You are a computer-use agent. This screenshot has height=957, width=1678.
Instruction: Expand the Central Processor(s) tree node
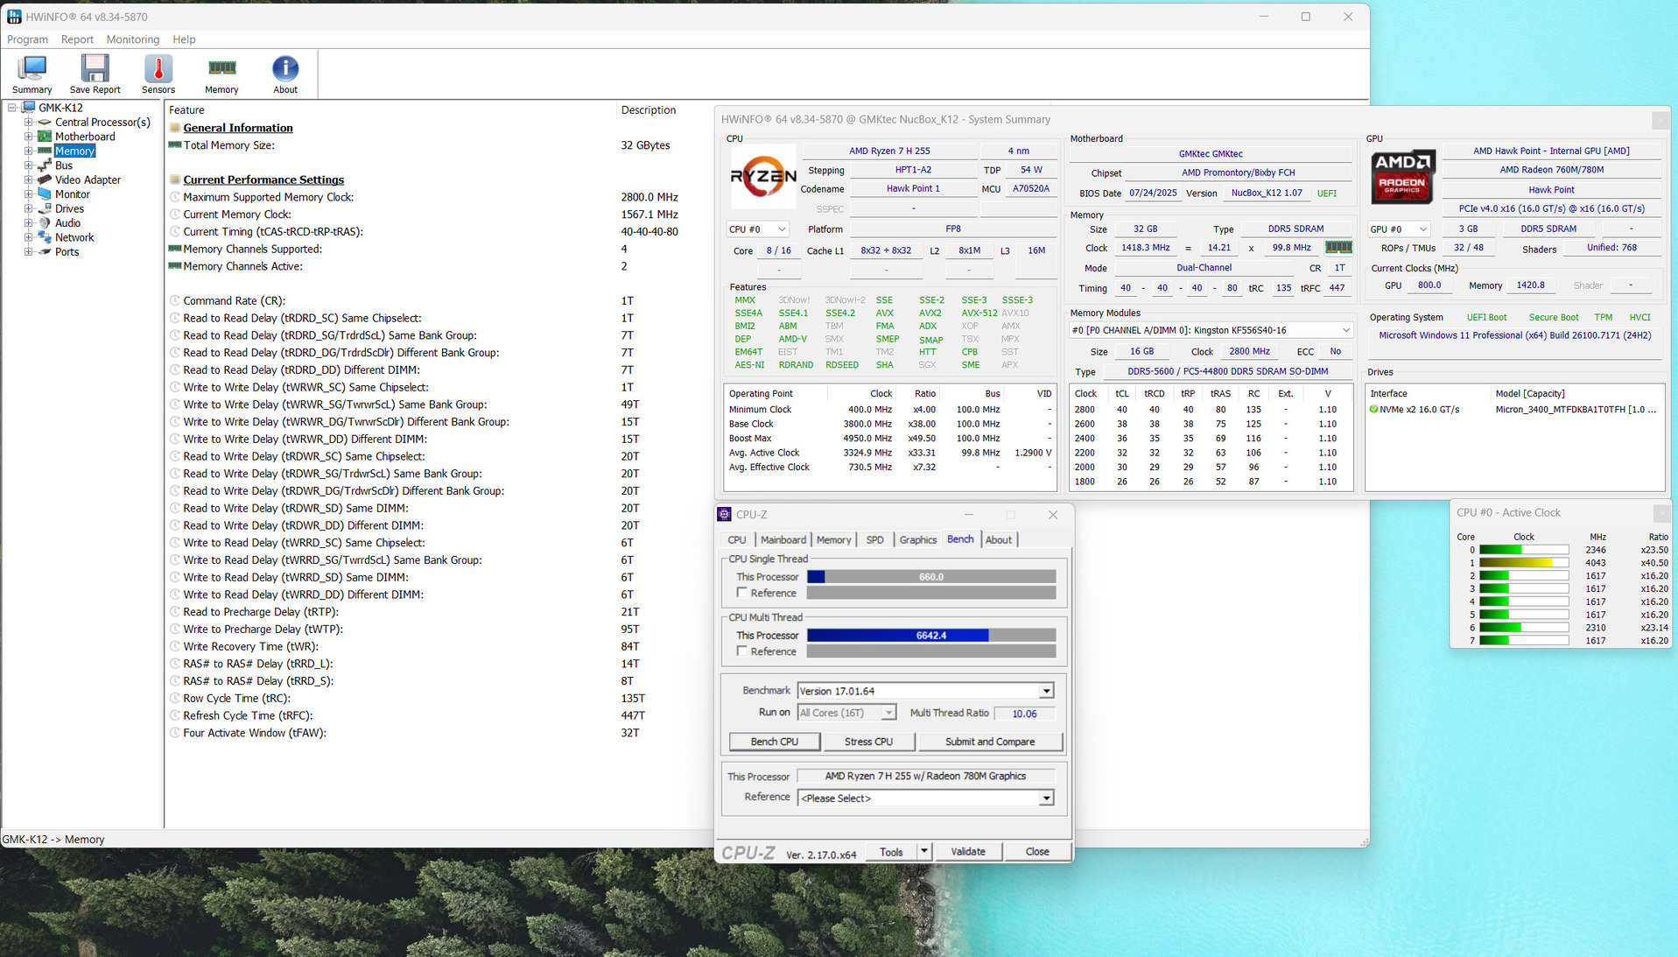pyautogui.click(x=28, y=123)
